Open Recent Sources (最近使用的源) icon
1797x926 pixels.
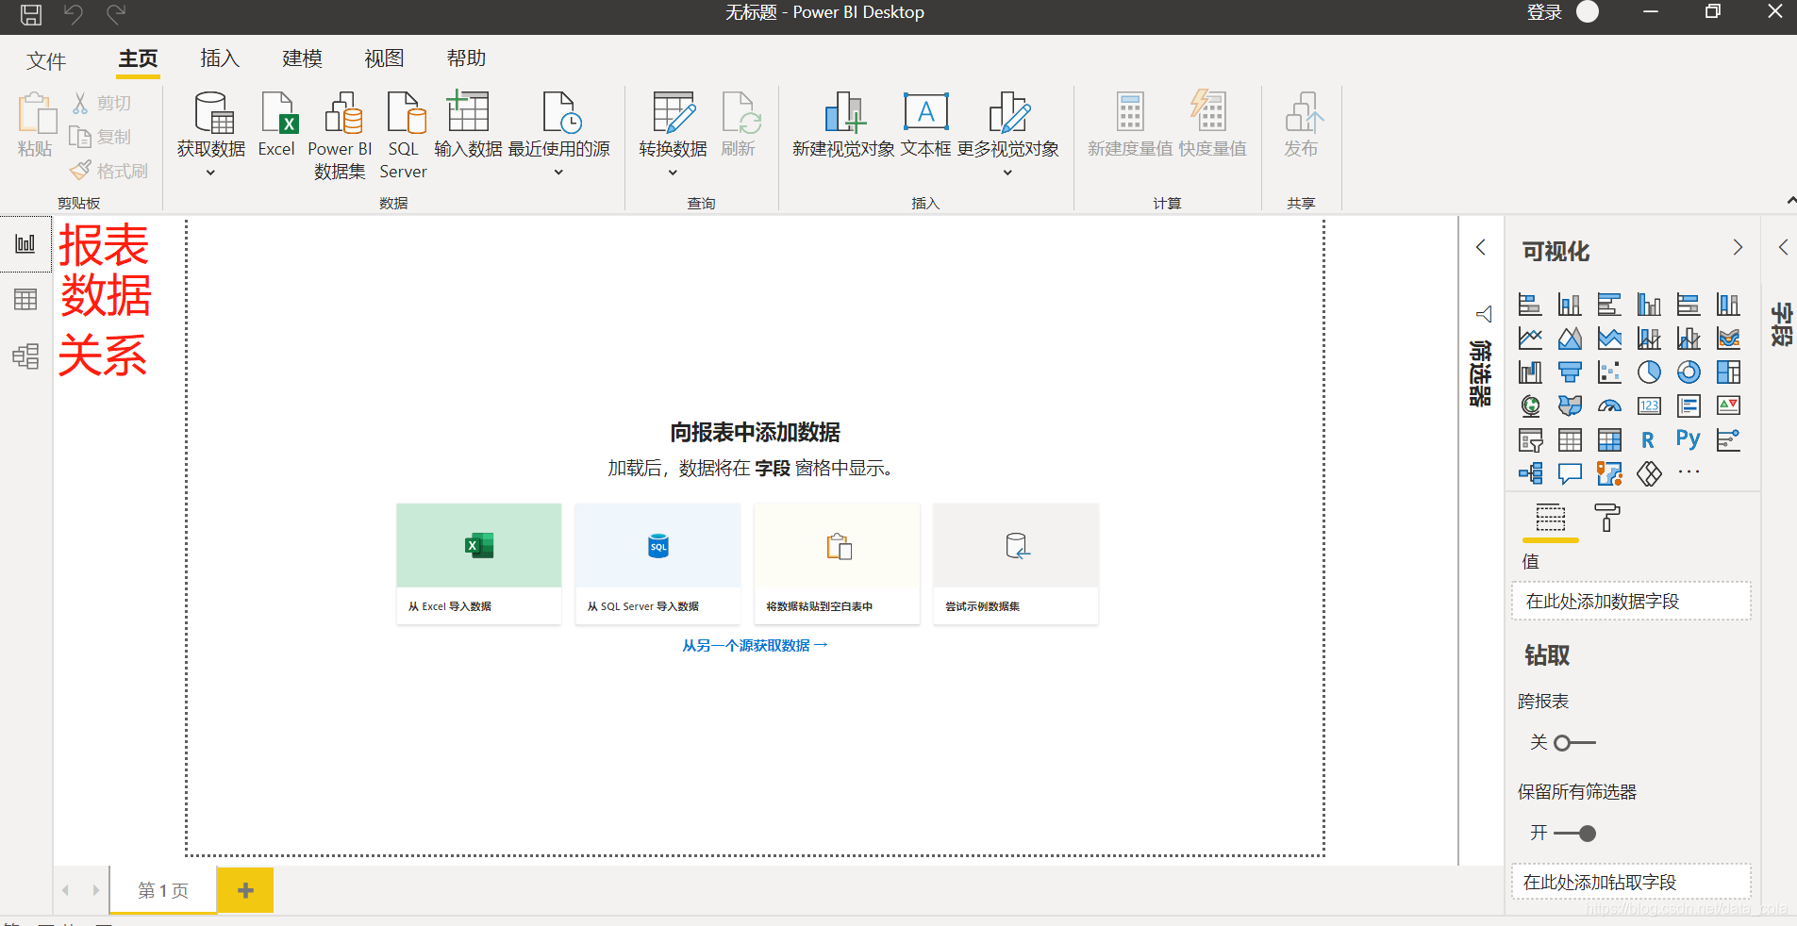tap(561, 113)
